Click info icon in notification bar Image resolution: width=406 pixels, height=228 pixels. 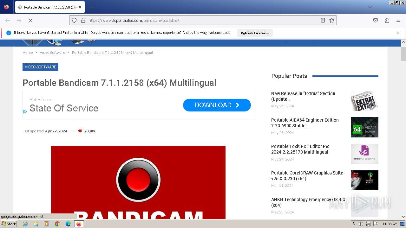coord(9,33)
